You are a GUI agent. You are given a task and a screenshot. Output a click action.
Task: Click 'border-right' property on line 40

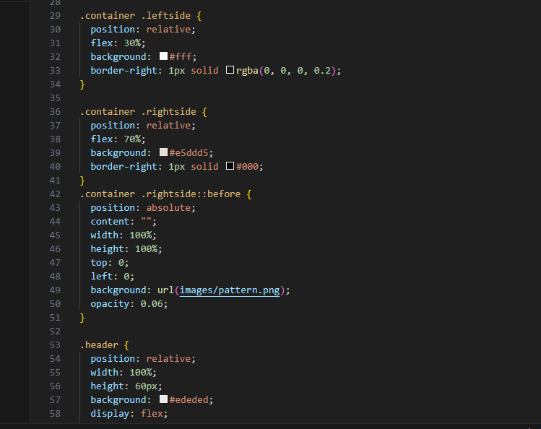click(124, 167)
